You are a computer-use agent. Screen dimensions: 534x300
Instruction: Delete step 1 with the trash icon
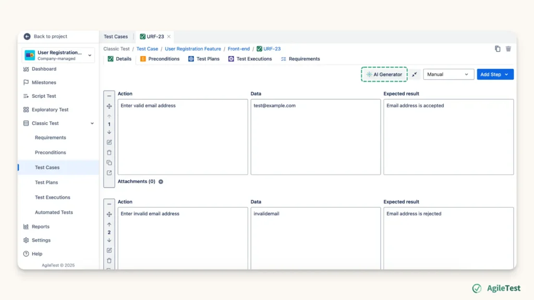tap(109, 153)
